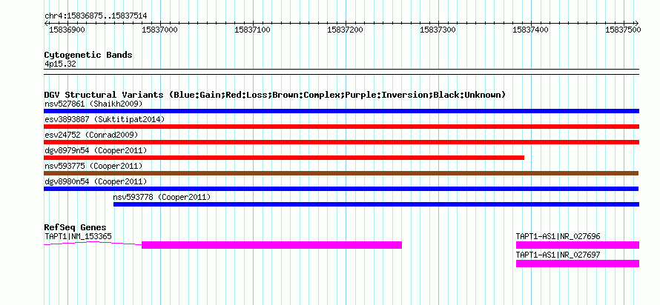
Task: Open variant label nsv527861 (Shaikh2009)
Action: tap(93, 104)
